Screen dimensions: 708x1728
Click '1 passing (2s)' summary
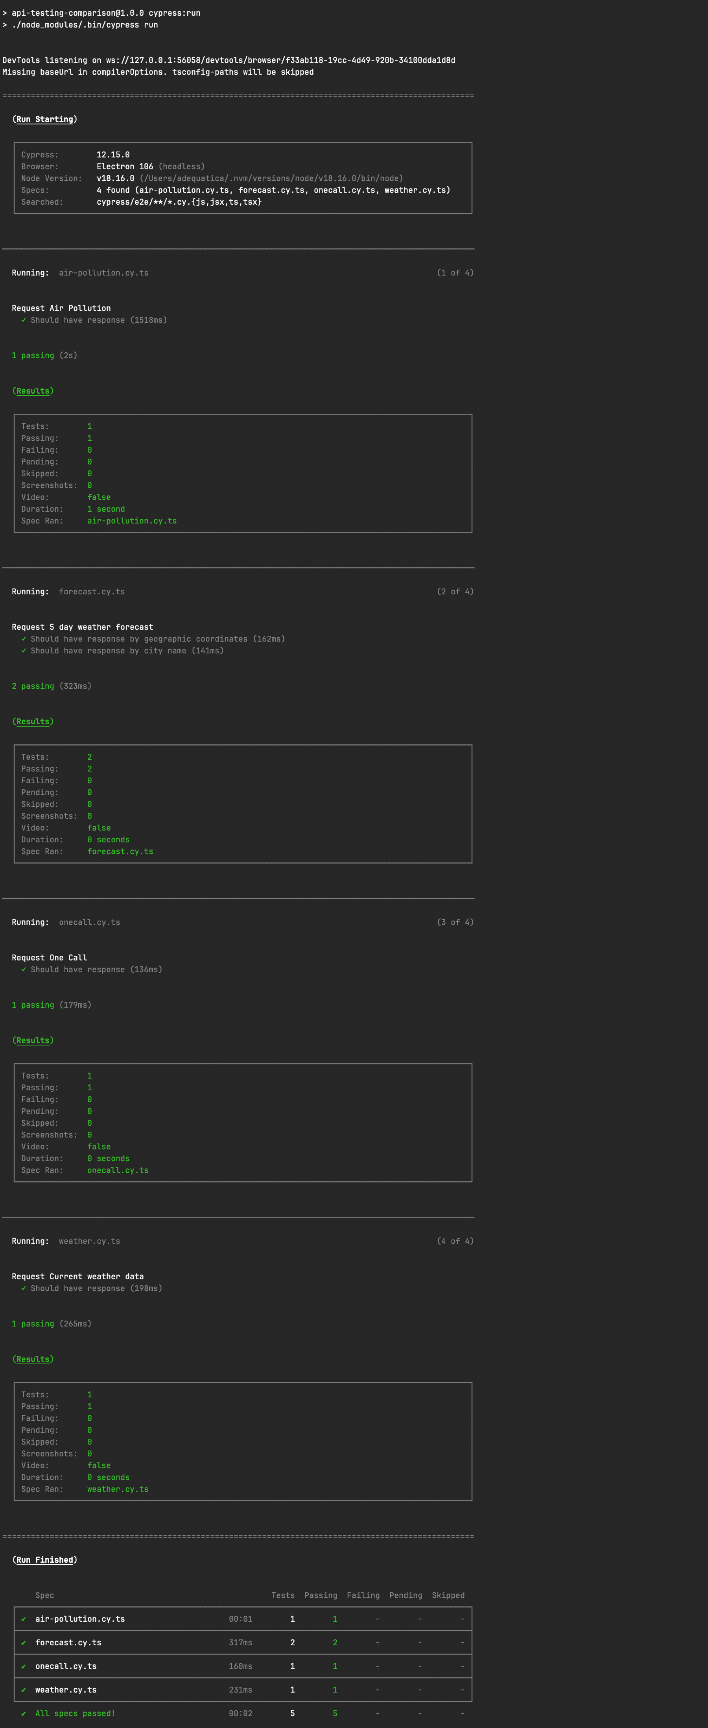point(44,355)
